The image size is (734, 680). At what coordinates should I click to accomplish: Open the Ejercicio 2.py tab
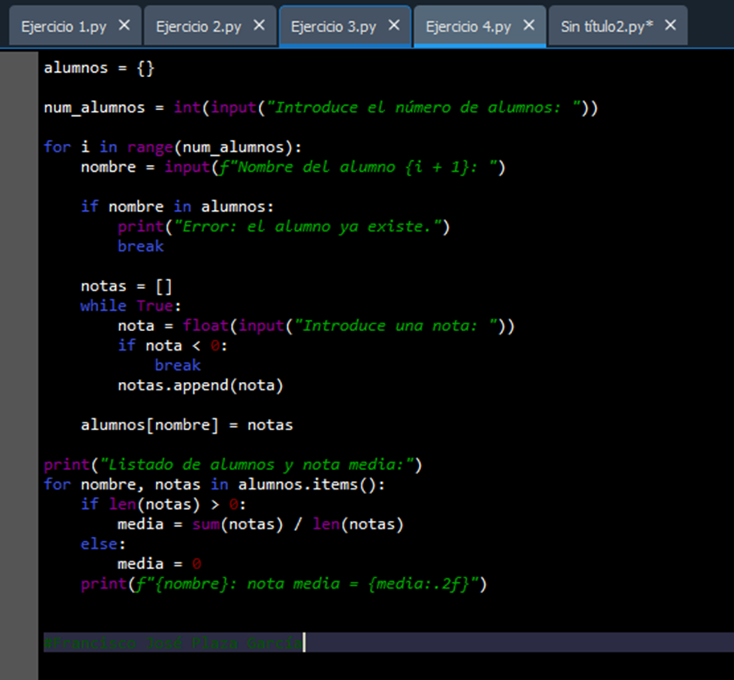point(198,26)
